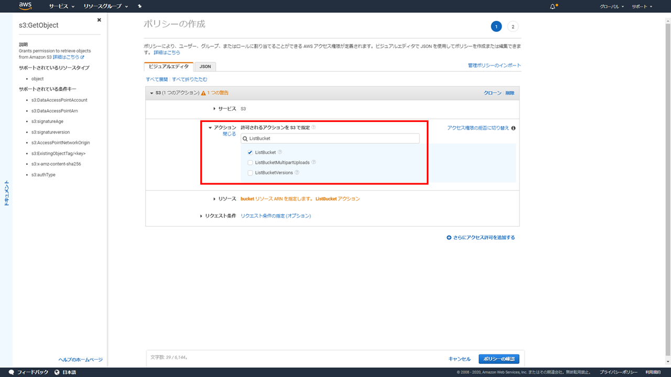Check the ListBucketMultipartUploads checkbox

click(250, 162)
